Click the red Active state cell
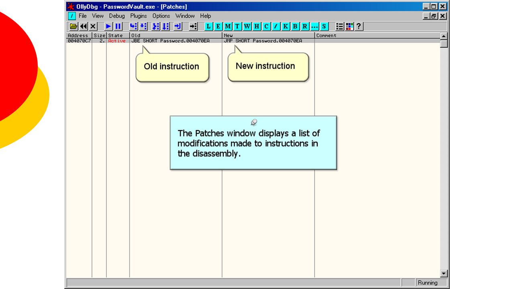Viewport: 514px width, 289px height. 117,41
